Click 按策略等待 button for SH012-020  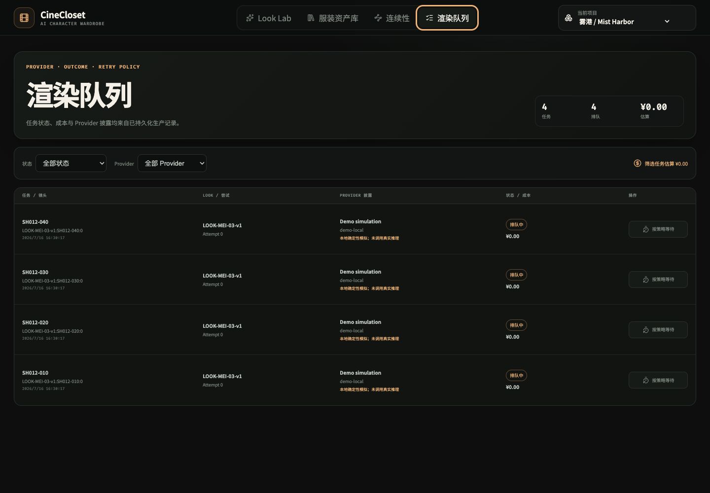coord(658,330)
